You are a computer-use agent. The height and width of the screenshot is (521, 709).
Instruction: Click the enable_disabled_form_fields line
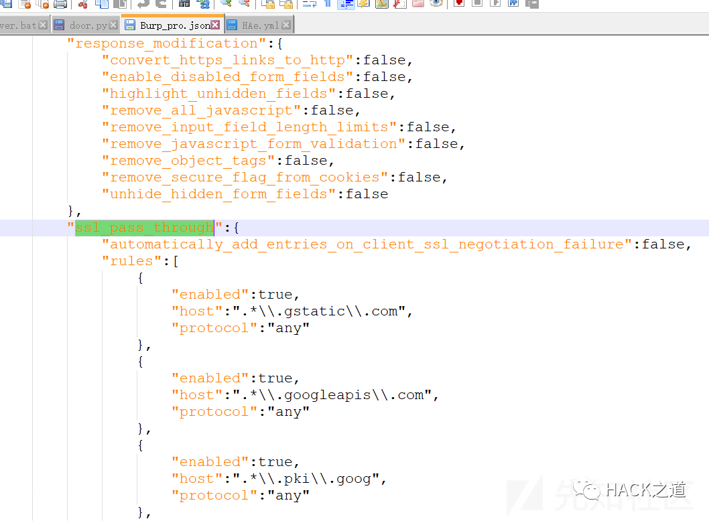click(x=257, y=77)
